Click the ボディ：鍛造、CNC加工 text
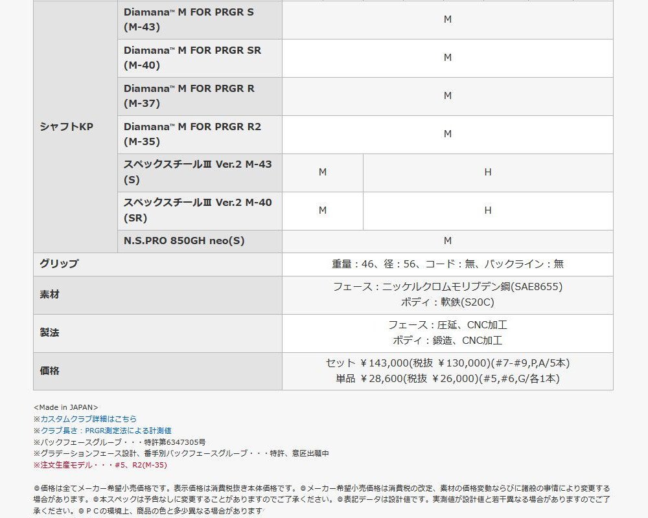 pos(448,341)
